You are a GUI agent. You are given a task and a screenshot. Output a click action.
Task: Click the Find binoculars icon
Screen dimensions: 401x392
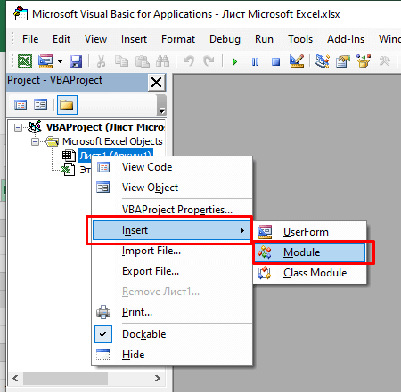coord(163,61)
